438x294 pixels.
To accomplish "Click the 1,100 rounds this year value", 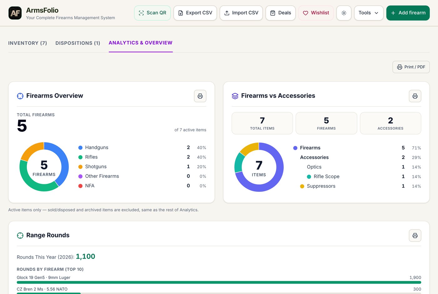I will coord(85,256).
